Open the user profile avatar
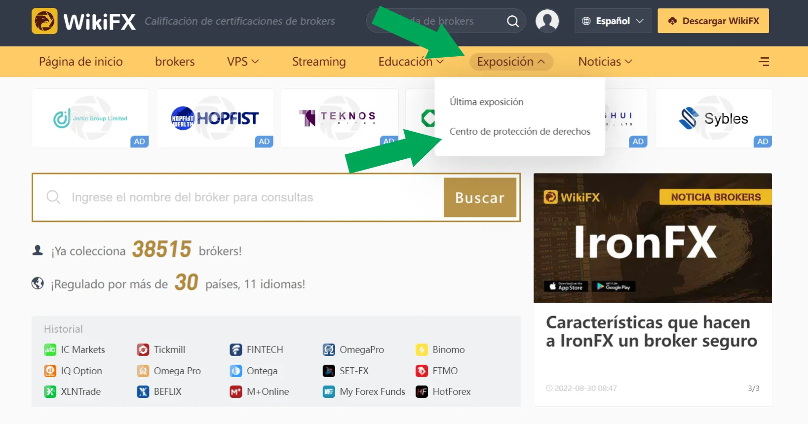Viewport: 808px width, 424px height. point(547,21)
